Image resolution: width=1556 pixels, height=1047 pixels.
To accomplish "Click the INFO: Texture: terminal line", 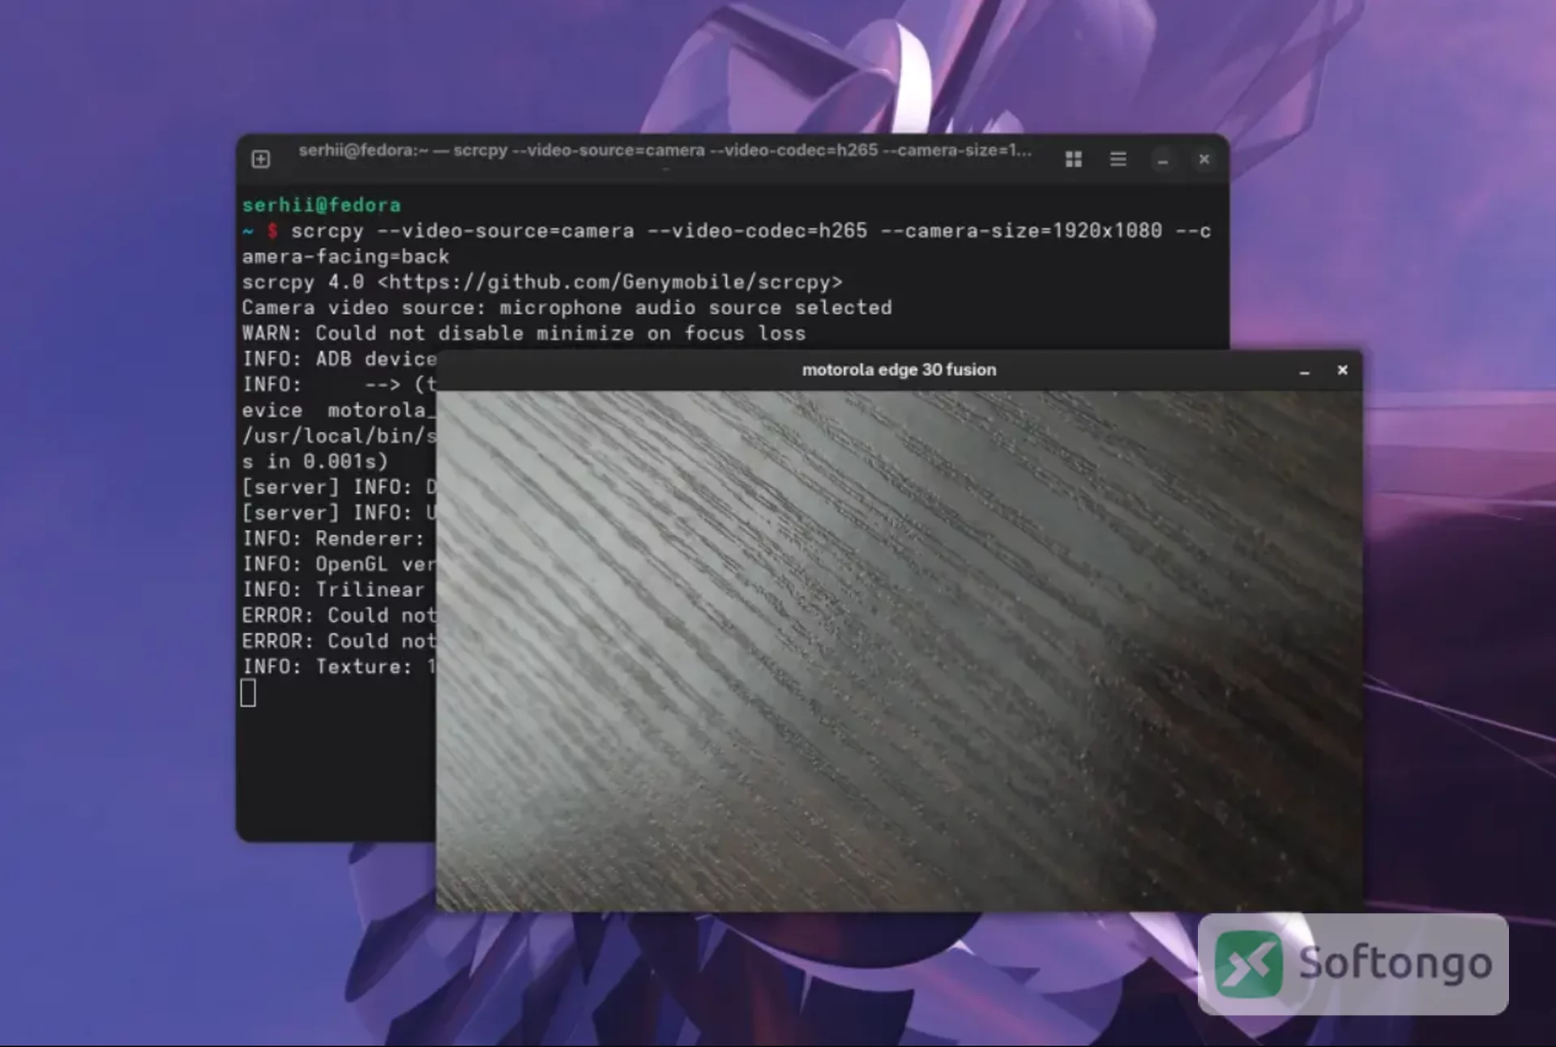I will 339,667.
